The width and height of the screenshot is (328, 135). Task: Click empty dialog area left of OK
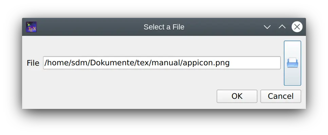click(x=119, y=96)
